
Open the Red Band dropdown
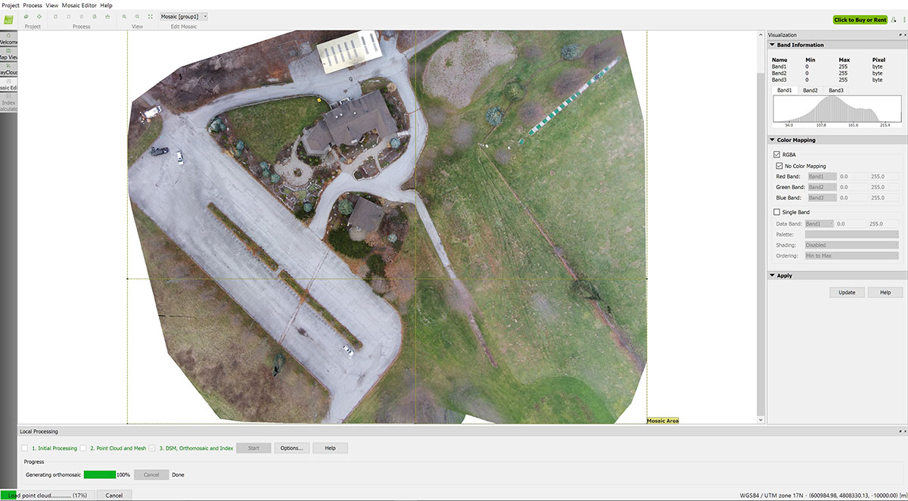click(x=822, y=176)
